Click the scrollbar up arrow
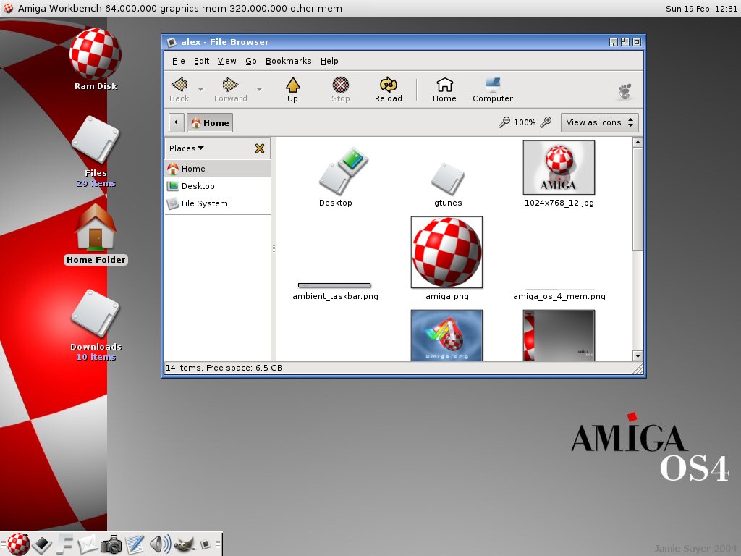Screen dimensions: 741x556 638,143
